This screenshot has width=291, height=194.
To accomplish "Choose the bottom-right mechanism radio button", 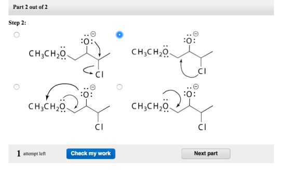I will [120, 87].
